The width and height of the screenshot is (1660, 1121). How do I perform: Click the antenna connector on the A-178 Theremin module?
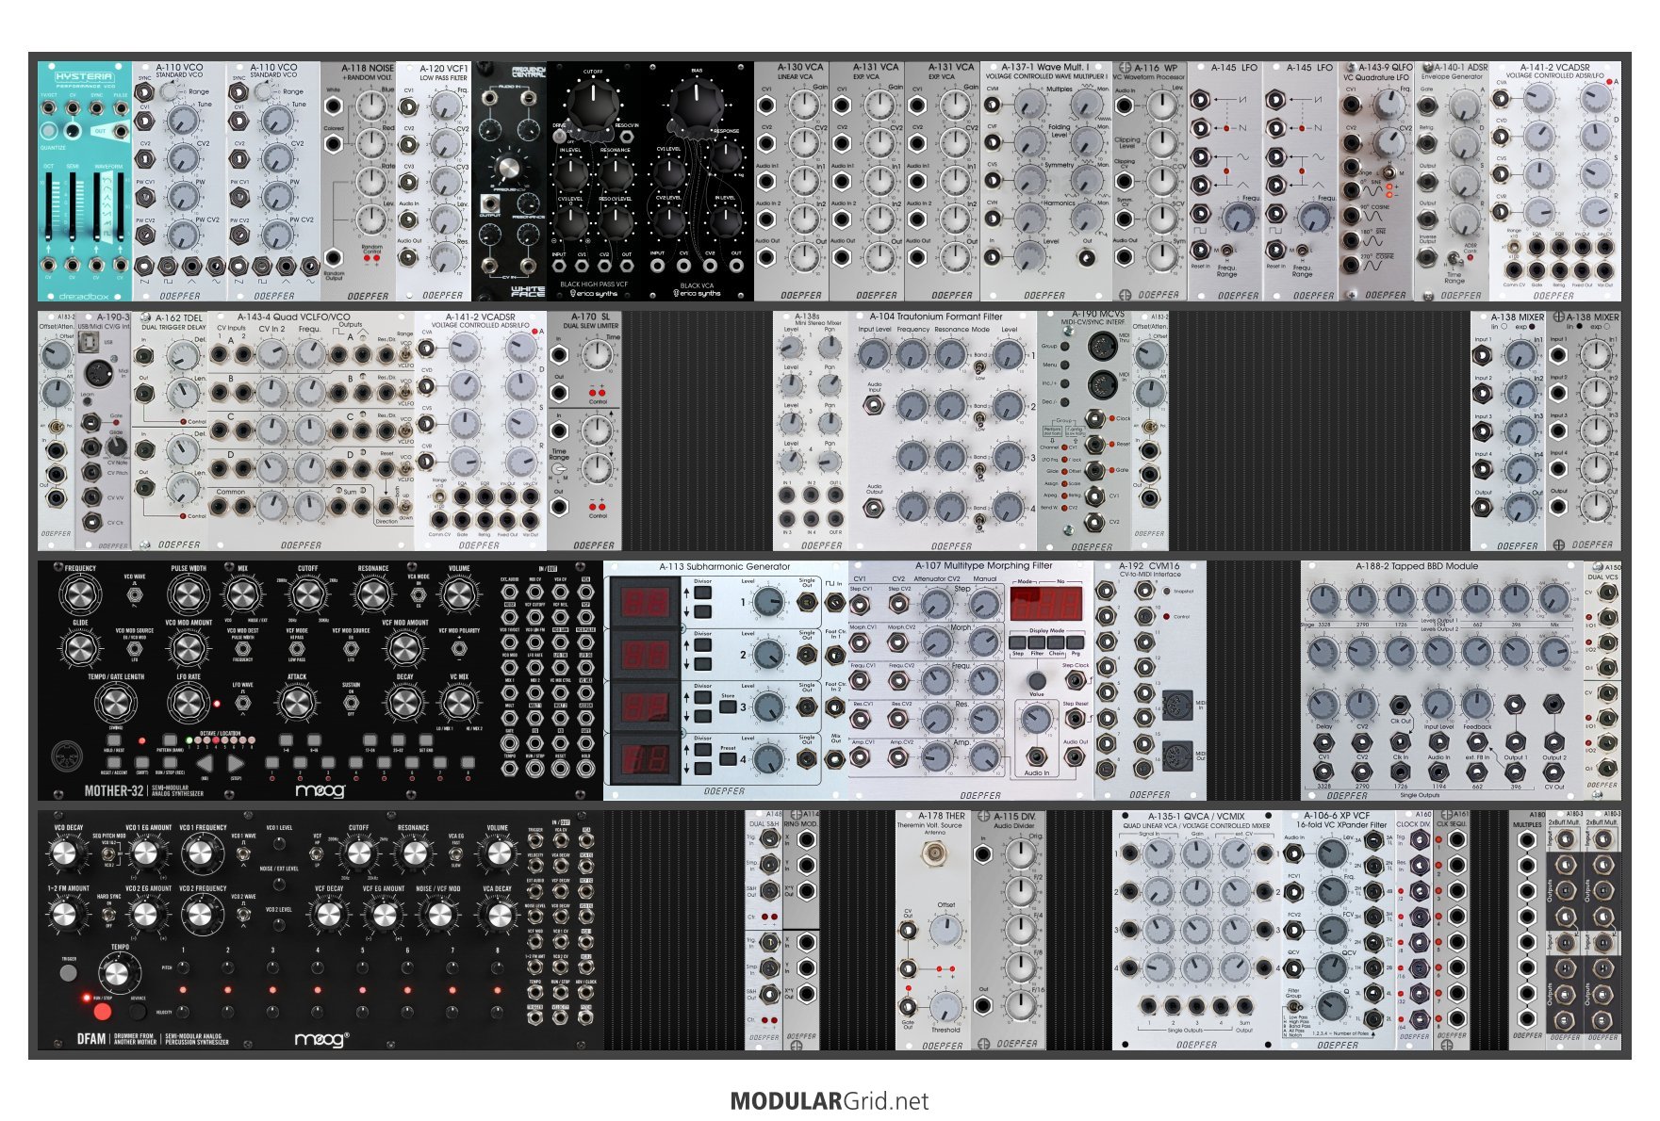[x=935, y=854]
